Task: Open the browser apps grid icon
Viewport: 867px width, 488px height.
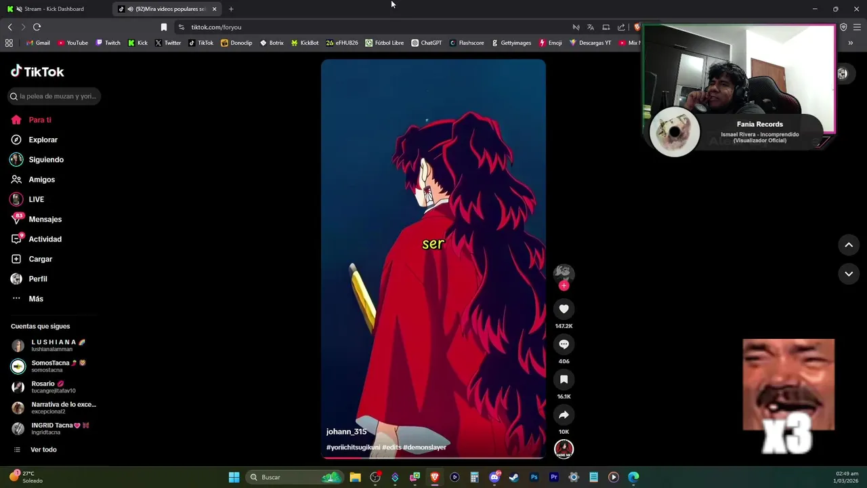Action: point(9,43)
